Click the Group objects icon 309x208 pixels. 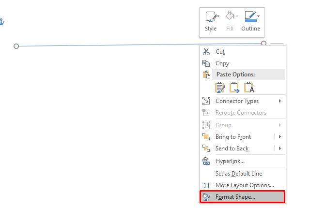tap(206, 125)
